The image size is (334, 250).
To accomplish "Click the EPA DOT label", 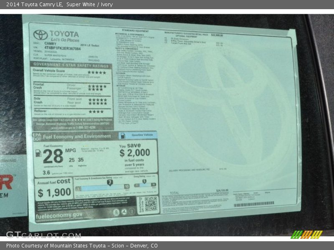I will pyautogui.click(x=37, y=137).
